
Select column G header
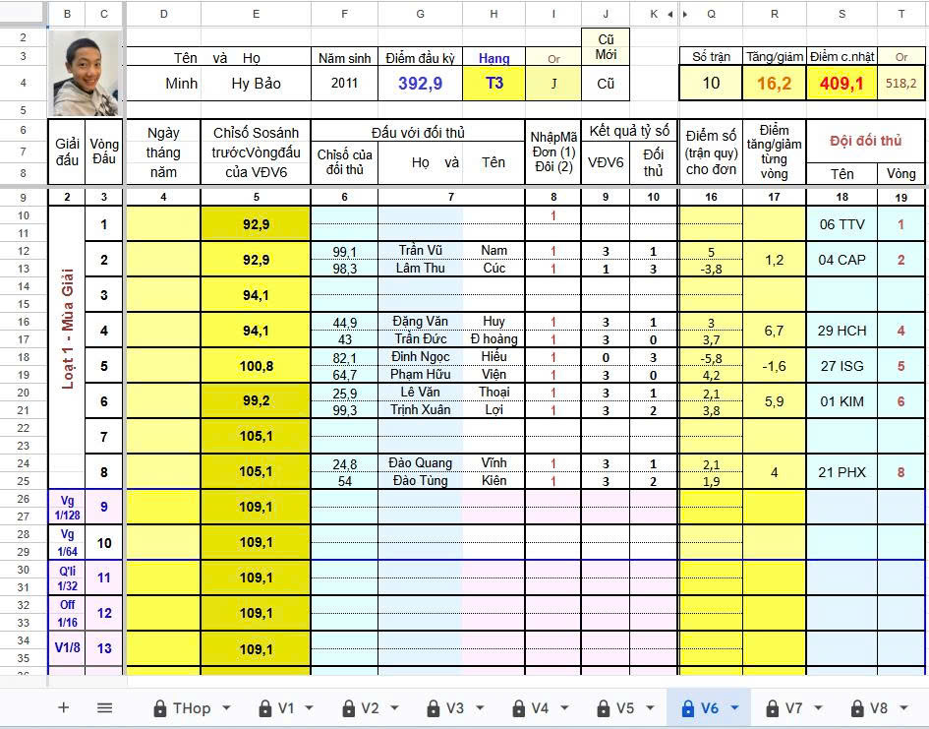tap(420, 14)
